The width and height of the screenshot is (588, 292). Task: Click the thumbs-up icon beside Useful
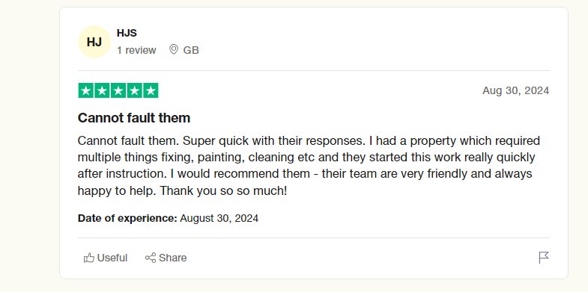pos(89,258)
